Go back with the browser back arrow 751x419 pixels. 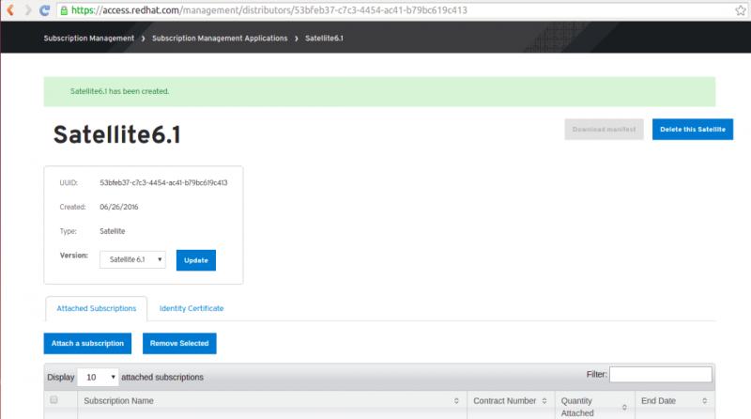coord(10,10)
